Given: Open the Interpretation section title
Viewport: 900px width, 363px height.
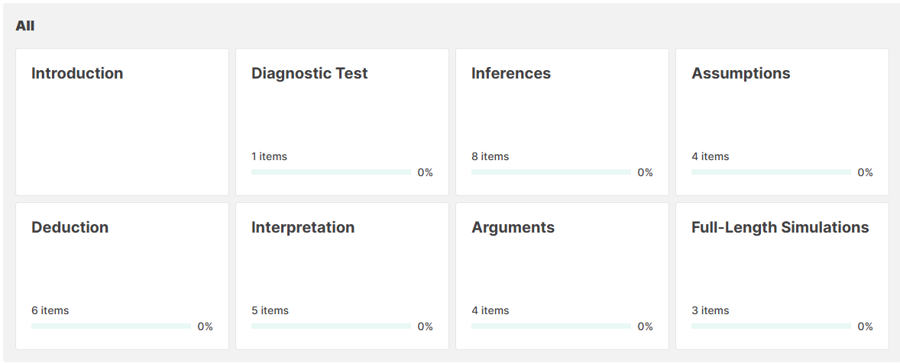Looking at the screenshot, I should [303, 228].
